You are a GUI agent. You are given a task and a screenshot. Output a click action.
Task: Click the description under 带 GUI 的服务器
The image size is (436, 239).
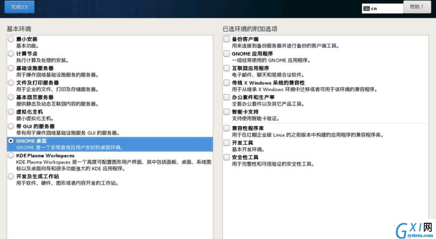click(x=68, y=133)
